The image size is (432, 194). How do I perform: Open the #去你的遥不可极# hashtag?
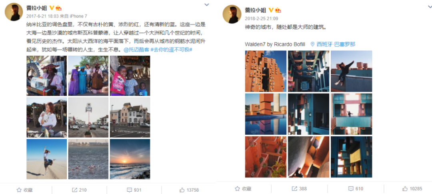(x=171, y=50)
